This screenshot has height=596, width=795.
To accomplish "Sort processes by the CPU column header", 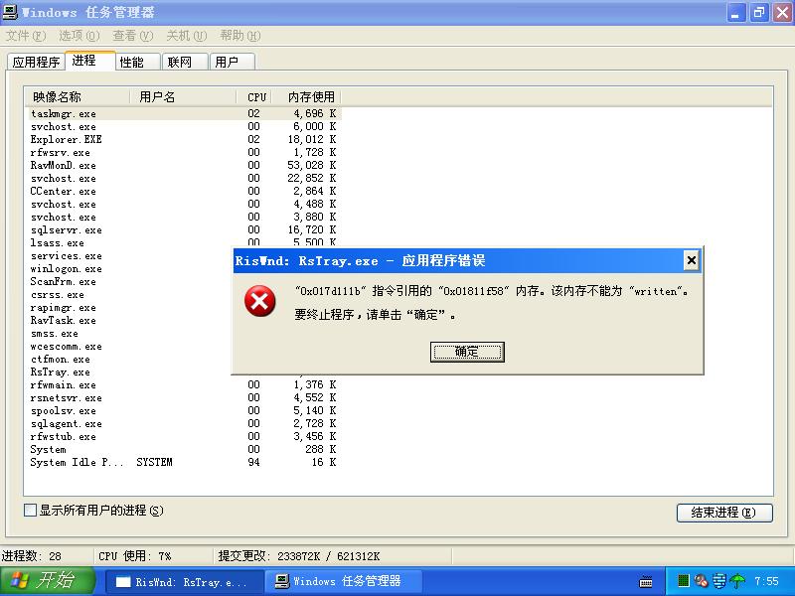I will pos(254,96).
